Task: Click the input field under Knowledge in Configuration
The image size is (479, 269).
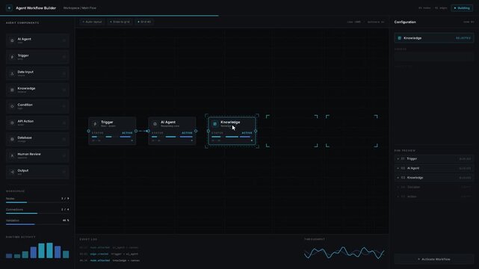Action: (x=433, y=57)
